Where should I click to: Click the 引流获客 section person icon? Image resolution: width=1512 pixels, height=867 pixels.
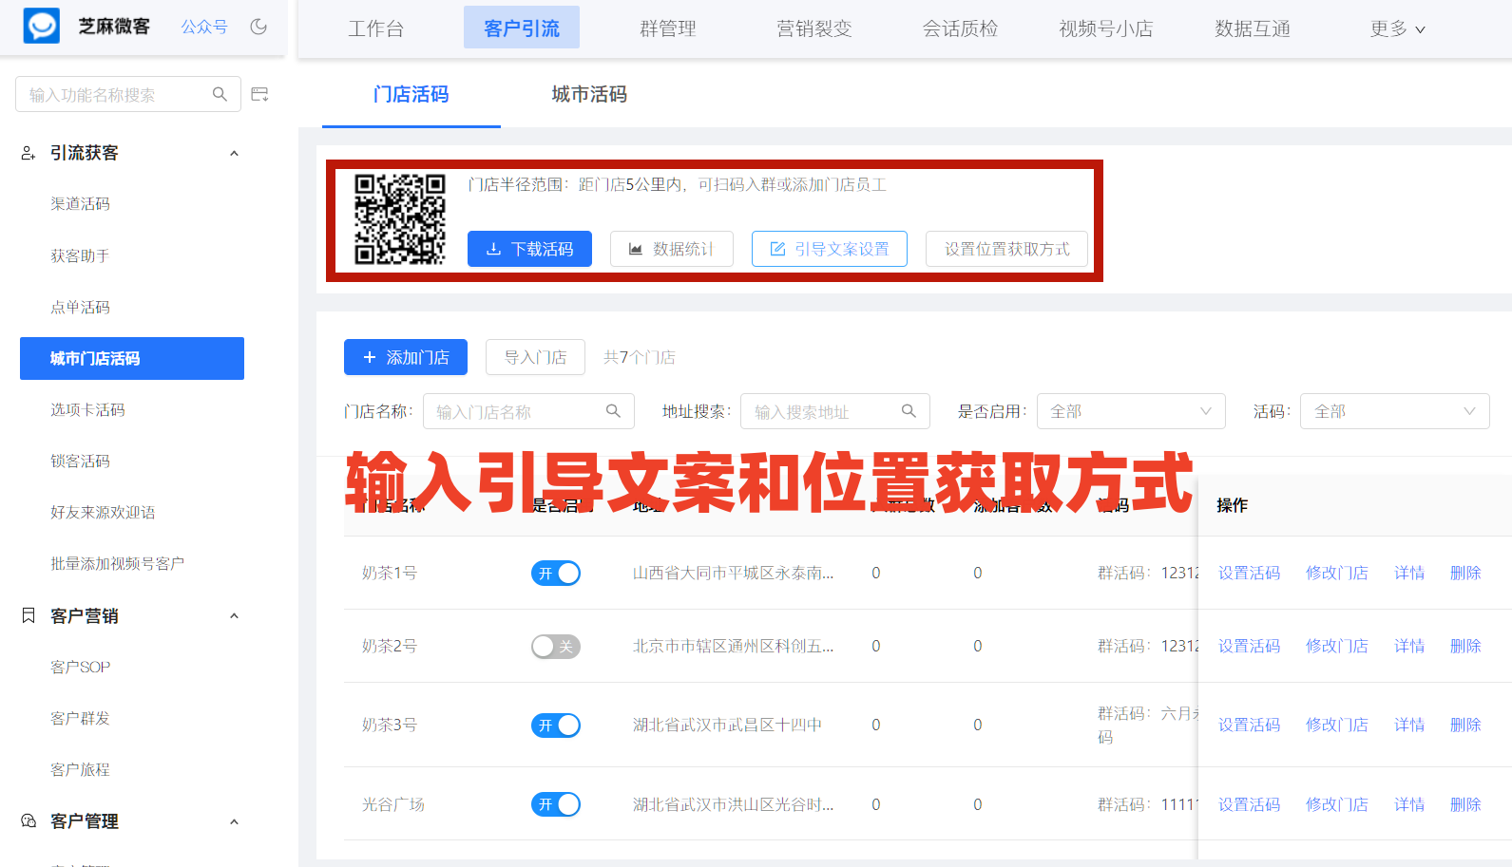point(29,153)
